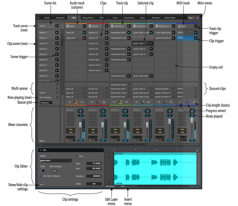This screenshot has width=238, height=206.
Task: Switch to the Mixing Board tab
Action: [88, 18]
